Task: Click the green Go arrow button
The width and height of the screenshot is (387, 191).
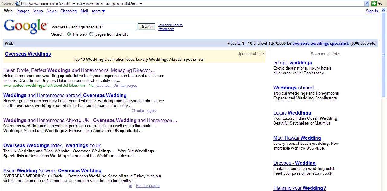Action: pos(374,3)
